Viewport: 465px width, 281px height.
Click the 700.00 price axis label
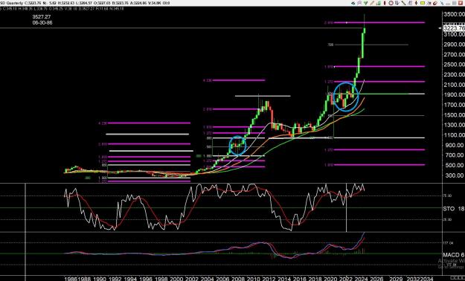click(455, 155)
